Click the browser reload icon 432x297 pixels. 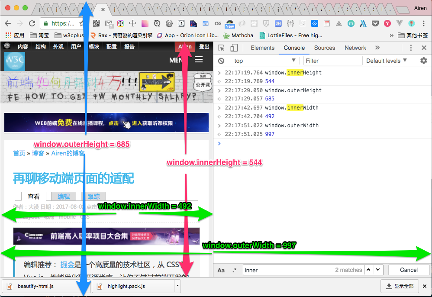click(32, 23)
